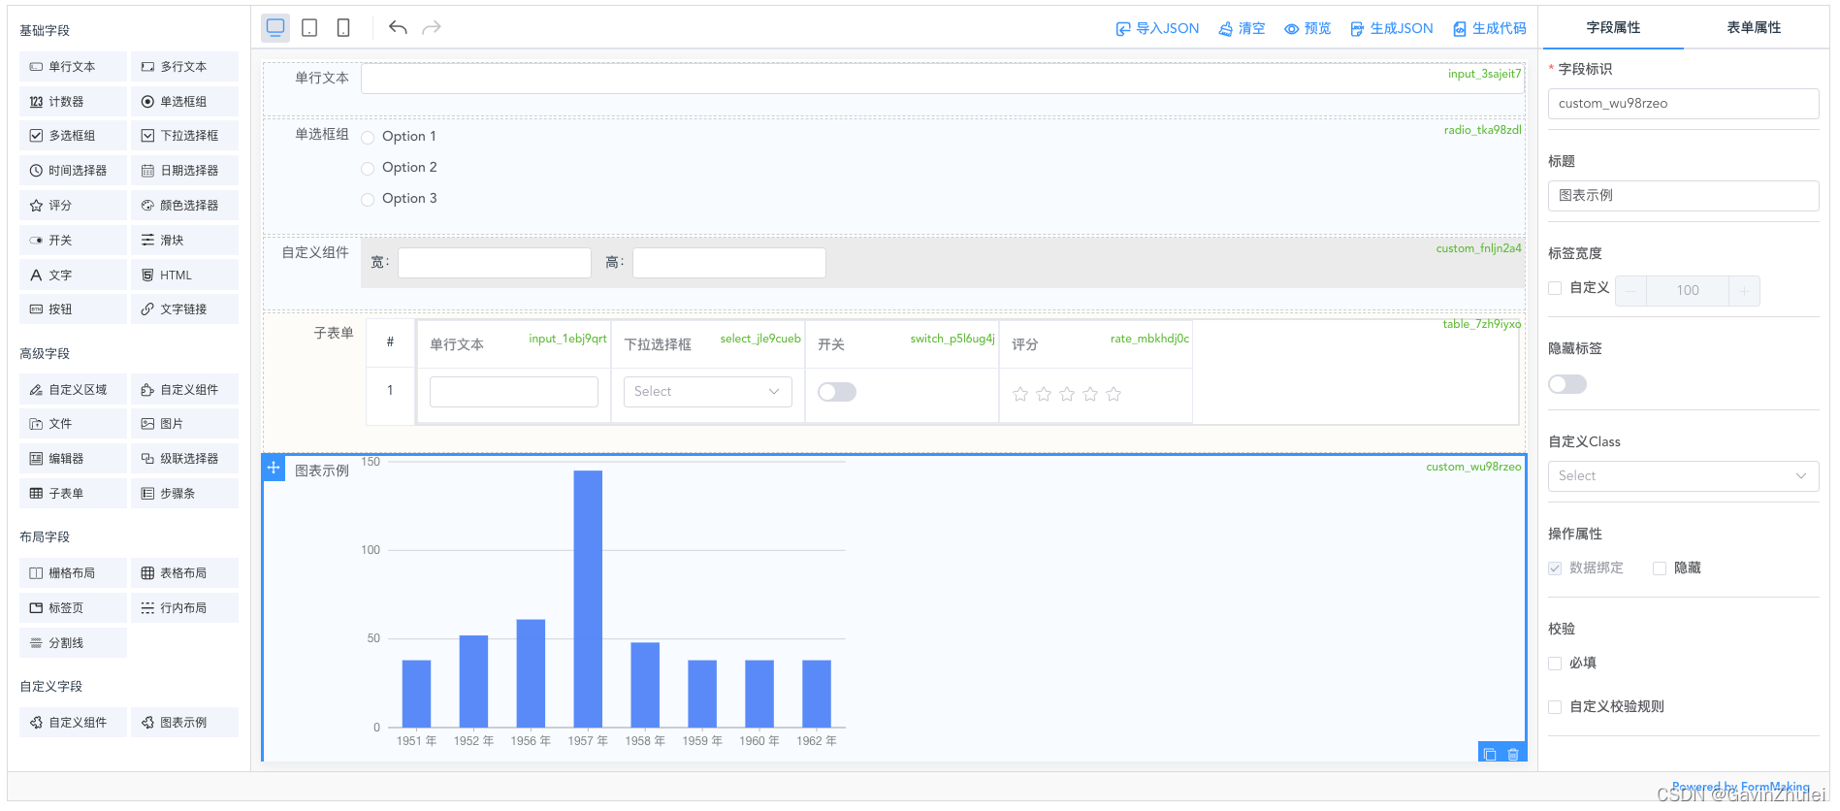
Task: Toggle the 隐藏标签 switch
Action: (1567, 384)
